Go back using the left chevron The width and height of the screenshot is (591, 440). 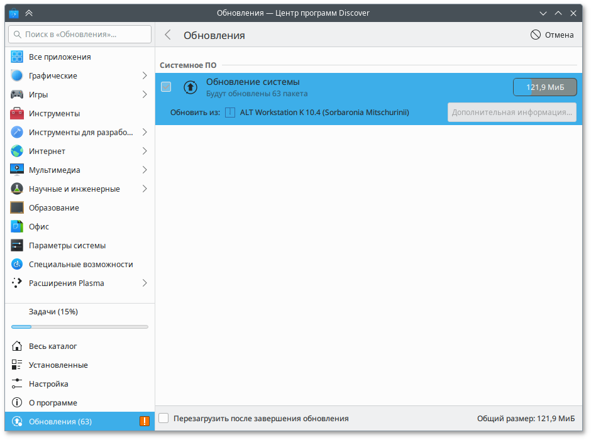coord(168,35)
